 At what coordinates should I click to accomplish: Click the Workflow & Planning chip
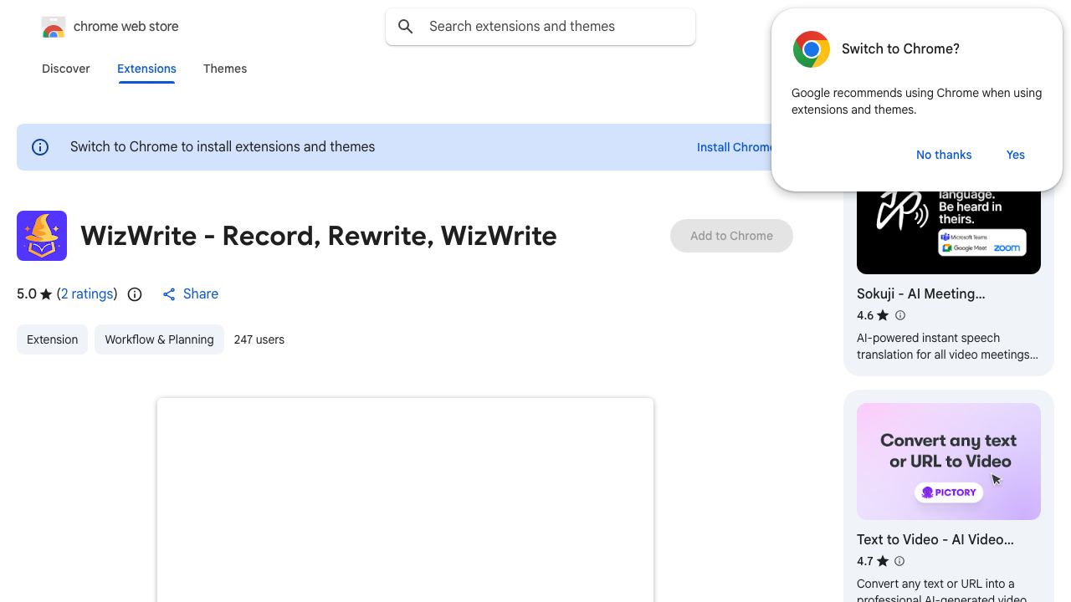tap(159, 339)
